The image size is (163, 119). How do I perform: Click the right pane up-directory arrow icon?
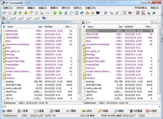84,27
